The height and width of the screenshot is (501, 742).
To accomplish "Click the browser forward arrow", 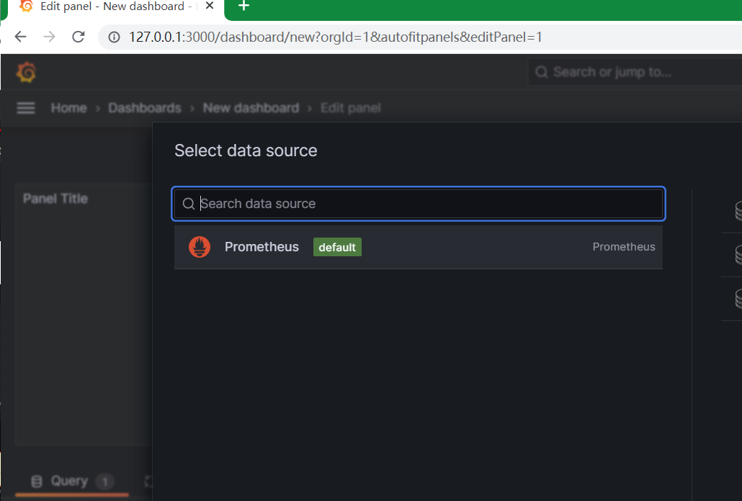I will [x=49, y=37].
